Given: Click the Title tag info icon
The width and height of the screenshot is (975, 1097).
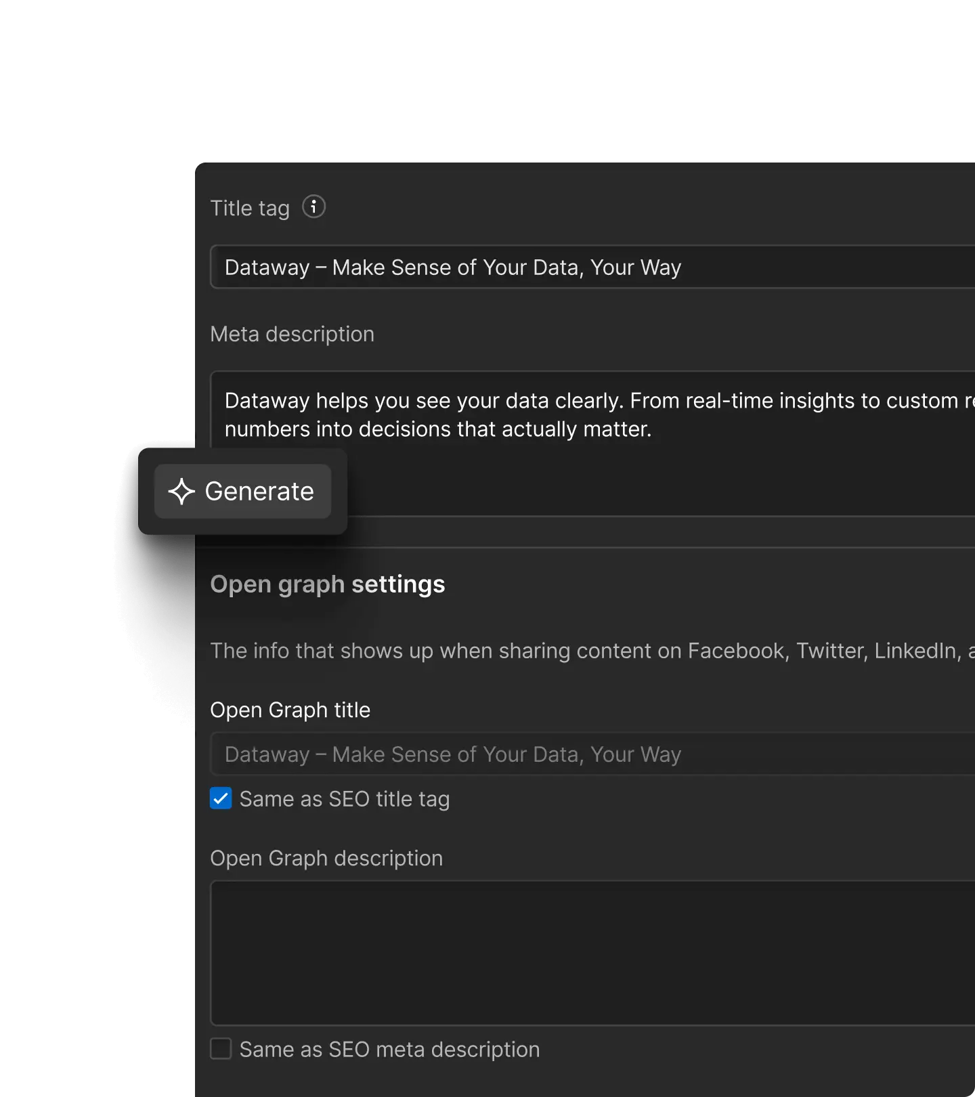Looking at the screenshot, I should (x=313, y=207).
